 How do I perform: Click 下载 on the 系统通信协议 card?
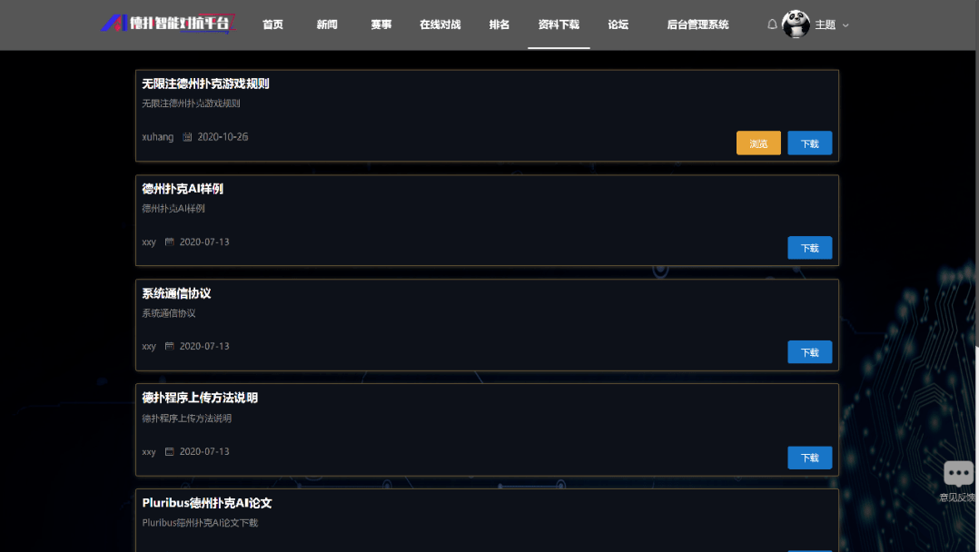(809, 351)
